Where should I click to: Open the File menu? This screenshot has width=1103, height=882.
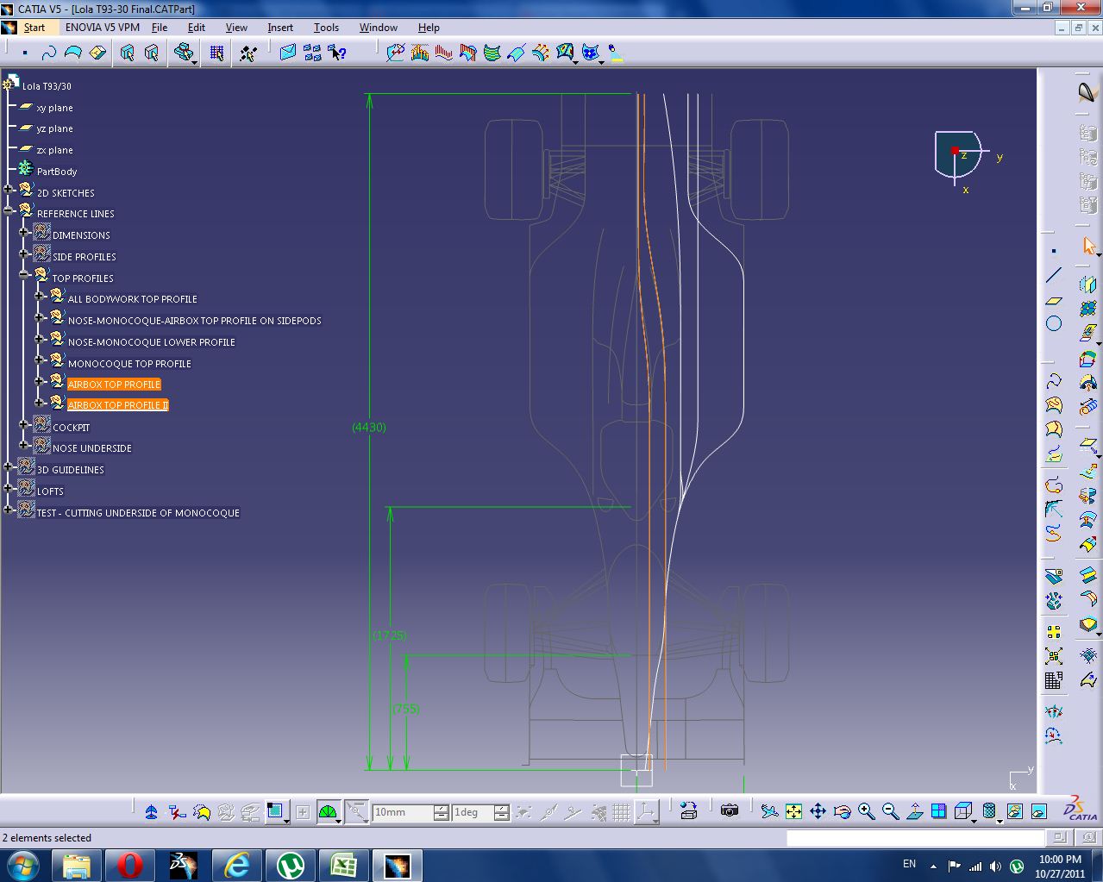click(160, 28)
